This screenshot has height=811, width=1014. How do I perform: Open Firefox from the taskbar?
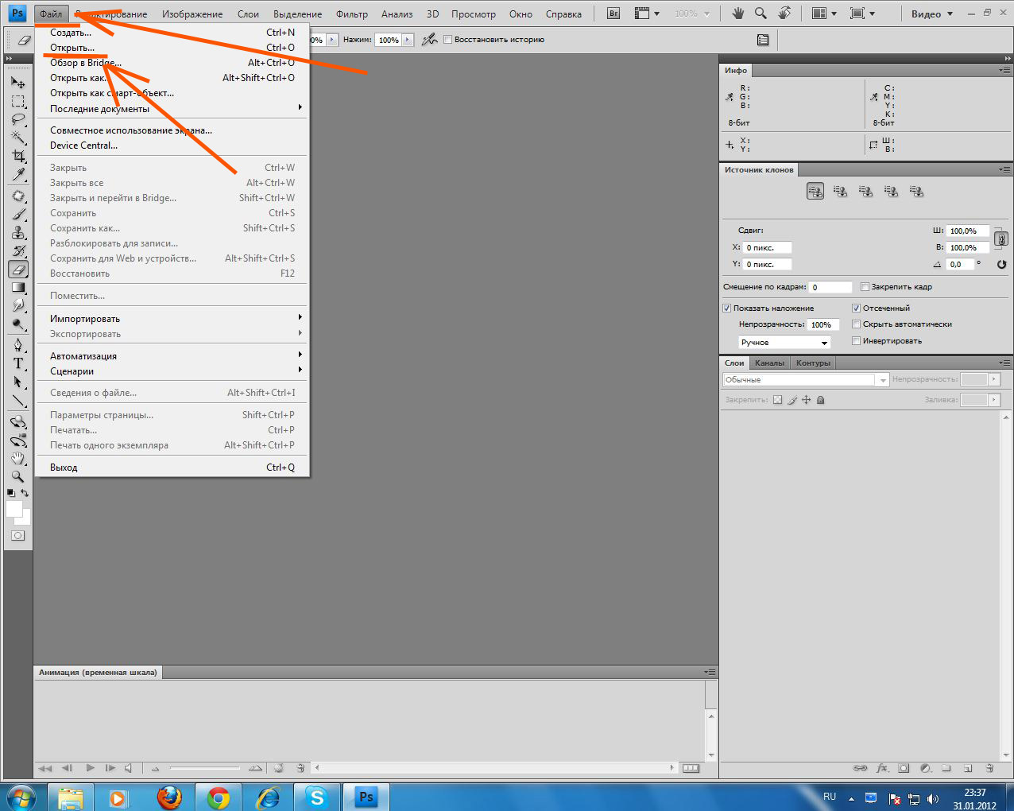tap(168, 797)
